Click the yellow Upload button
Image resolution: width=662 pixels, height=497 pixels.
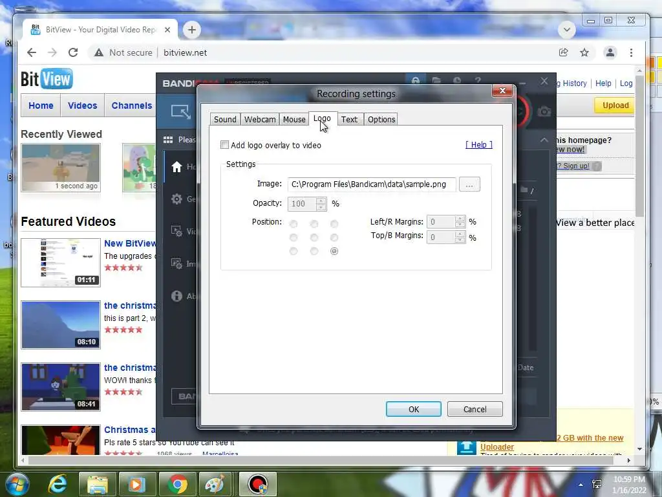615,105
